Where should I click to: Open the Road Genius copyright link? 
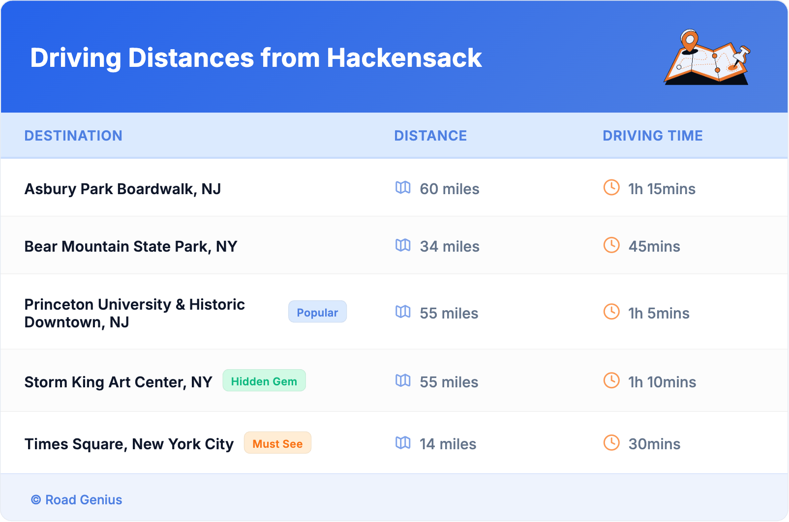(77, 500)
